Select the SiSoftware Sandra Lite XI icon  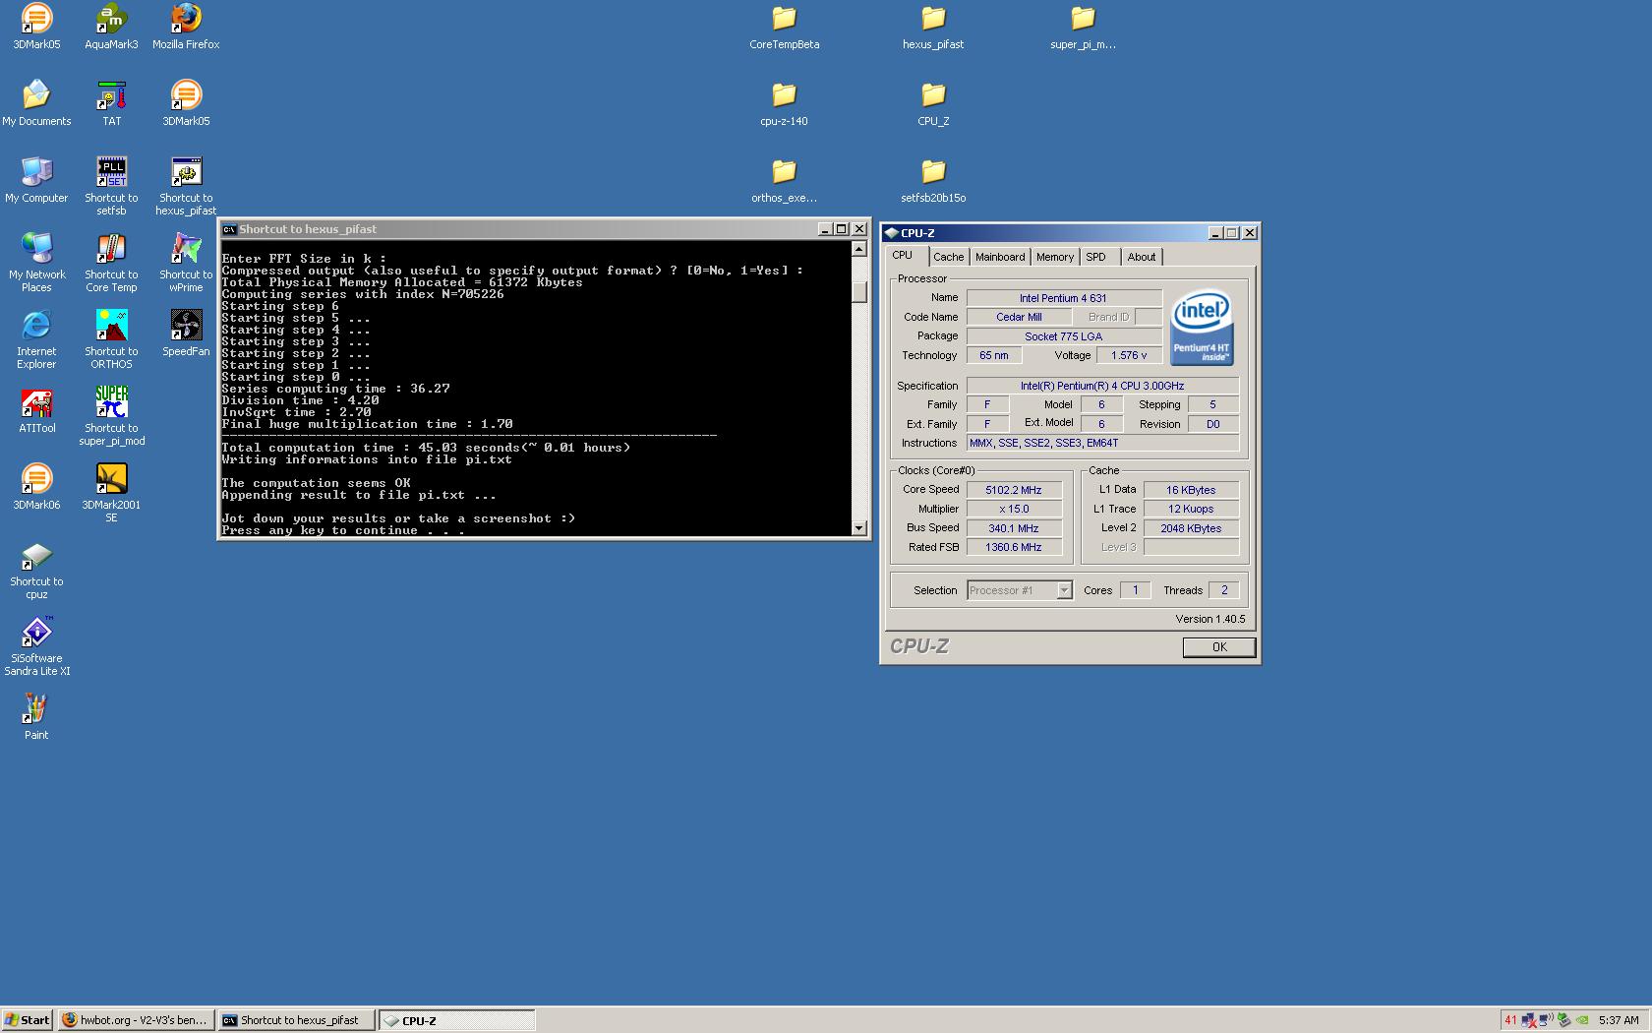pyautogui.click(x=36, y=646)
